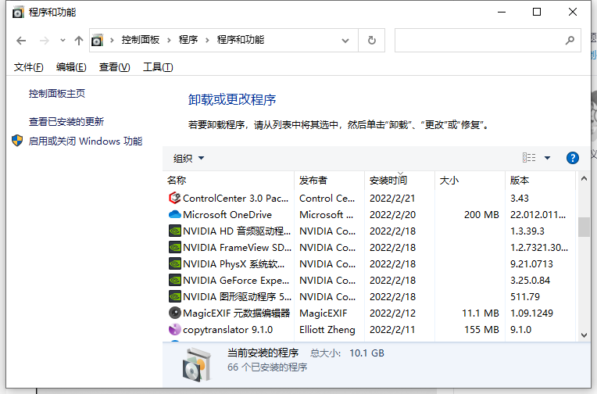This screenshot has height=394, width=597.
Task: Click the 2022/2/12 install date cell
Action: 392,313
